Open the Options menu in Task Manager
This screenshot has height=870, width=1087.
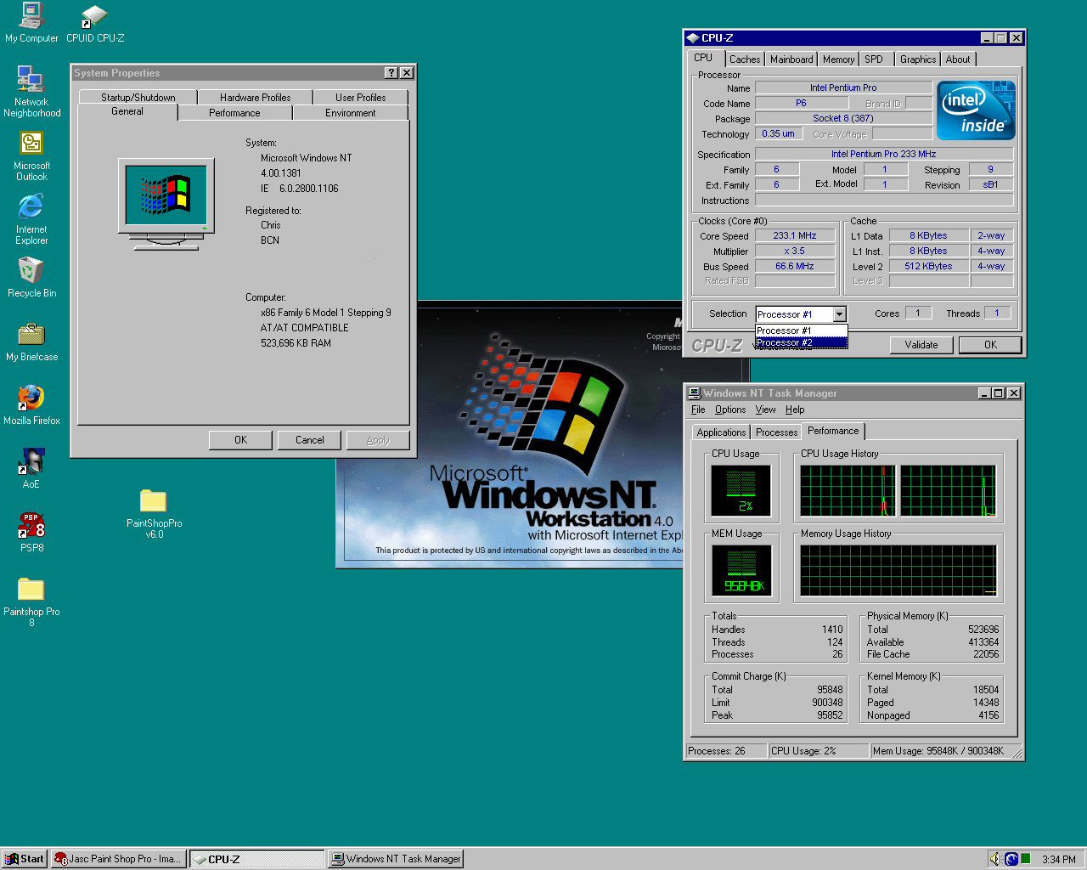tap(729, 410)
